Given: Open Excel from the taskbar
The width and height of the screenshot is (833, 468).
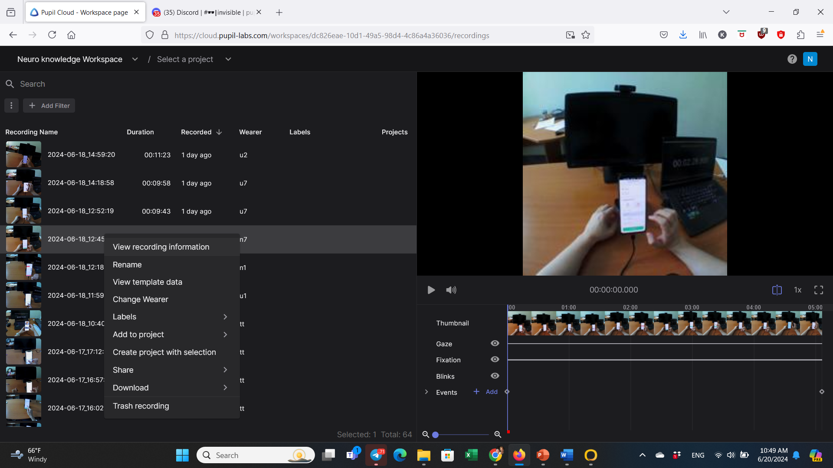Looking at the screenshot, I should pyautogui.click(x=471, y=455).
